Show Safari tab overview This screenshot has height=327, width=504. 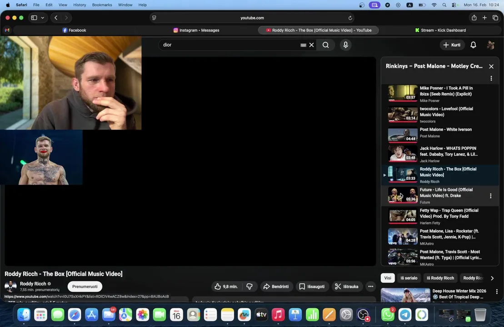pos(495,18)
